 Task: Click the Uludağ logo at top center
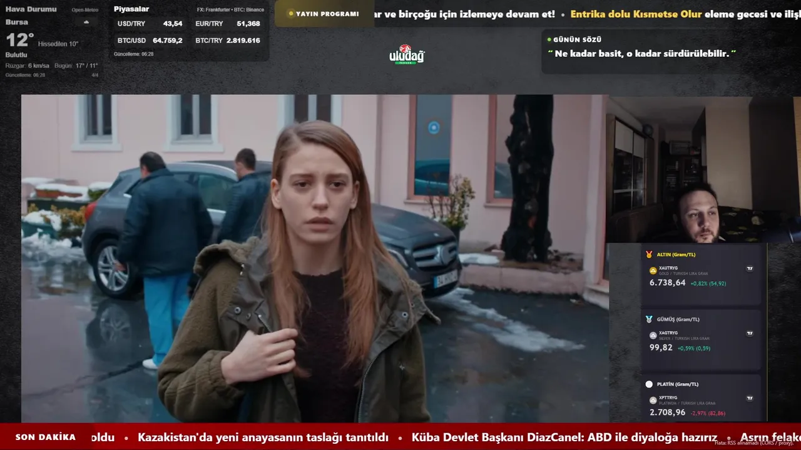coord(407,54)
